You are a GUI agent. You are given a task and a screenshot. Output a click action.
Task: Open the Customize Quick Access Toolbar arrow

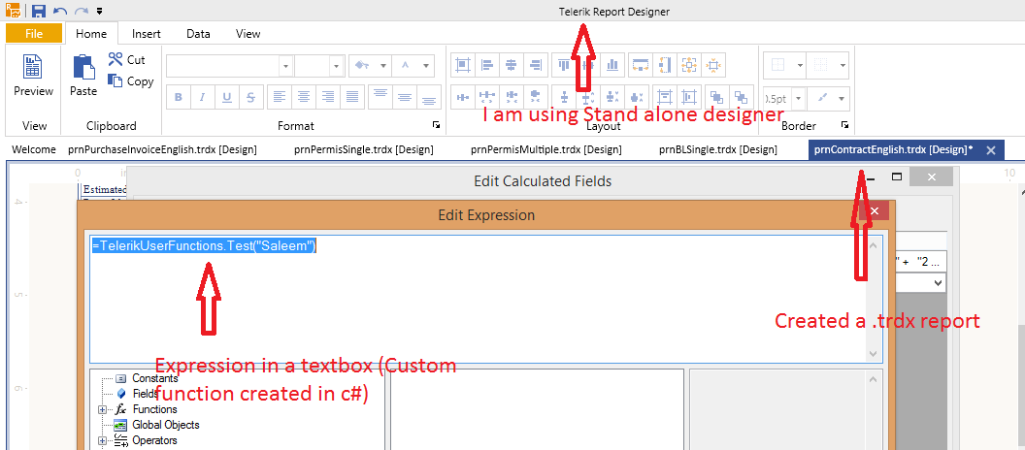pyautogui.click(x=99, y=11)
